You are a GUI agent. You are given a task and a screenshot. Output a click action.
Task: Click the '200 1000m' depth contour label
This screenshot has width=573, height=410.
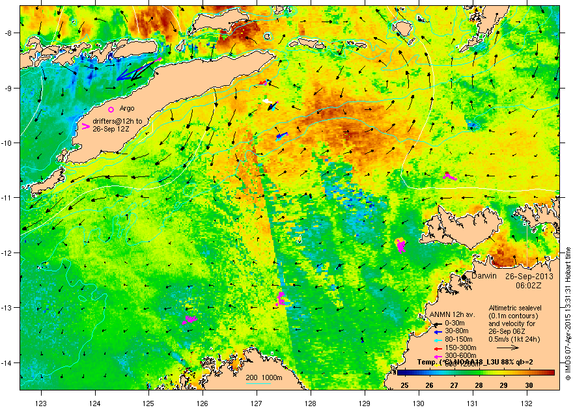[264, 378]
